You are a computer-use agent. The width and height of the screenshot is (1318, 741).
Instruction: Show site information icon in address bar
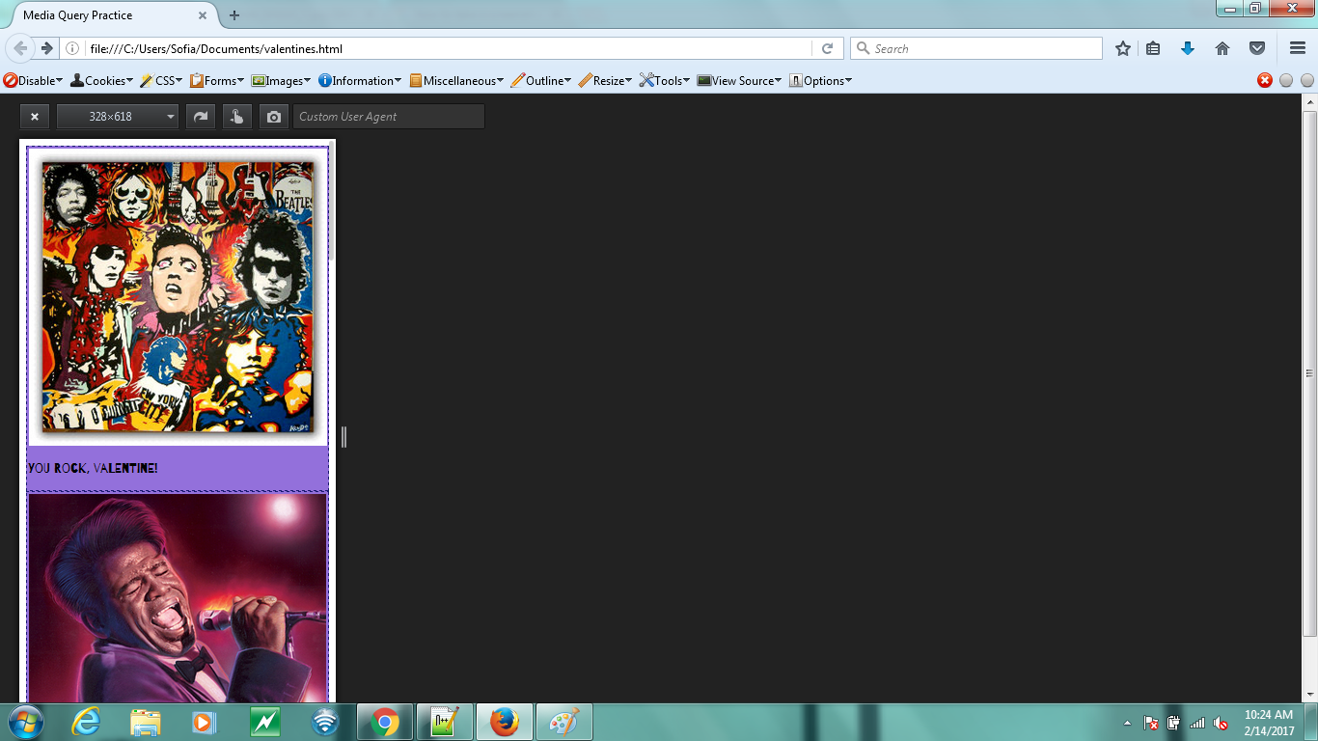tap(73, 48)
